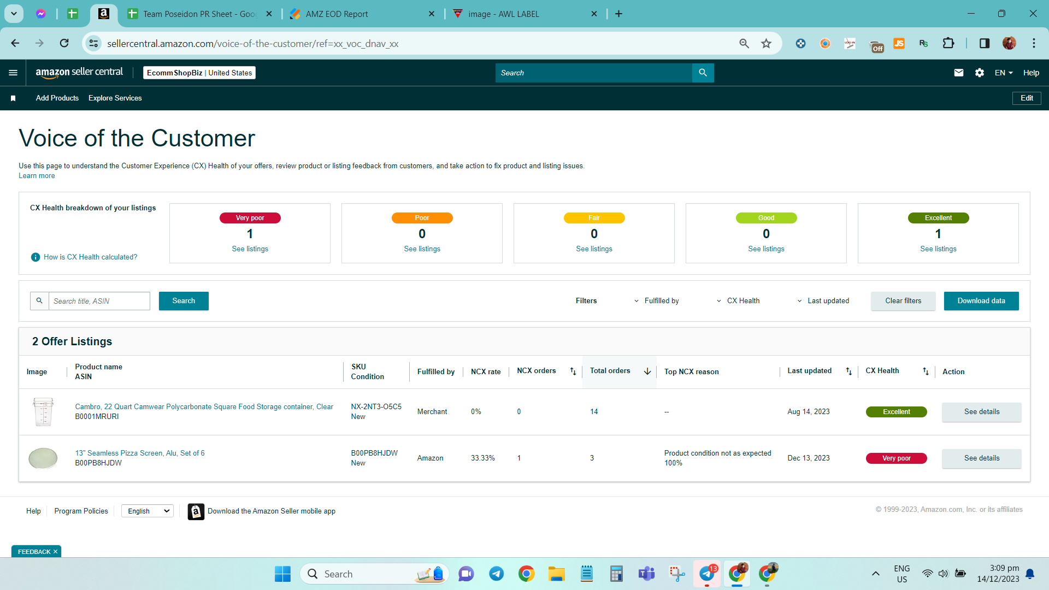Open the English language select in the footer
Image resolution: width=1049 pixels, height=590 pixels.
(x=148, y=511)
